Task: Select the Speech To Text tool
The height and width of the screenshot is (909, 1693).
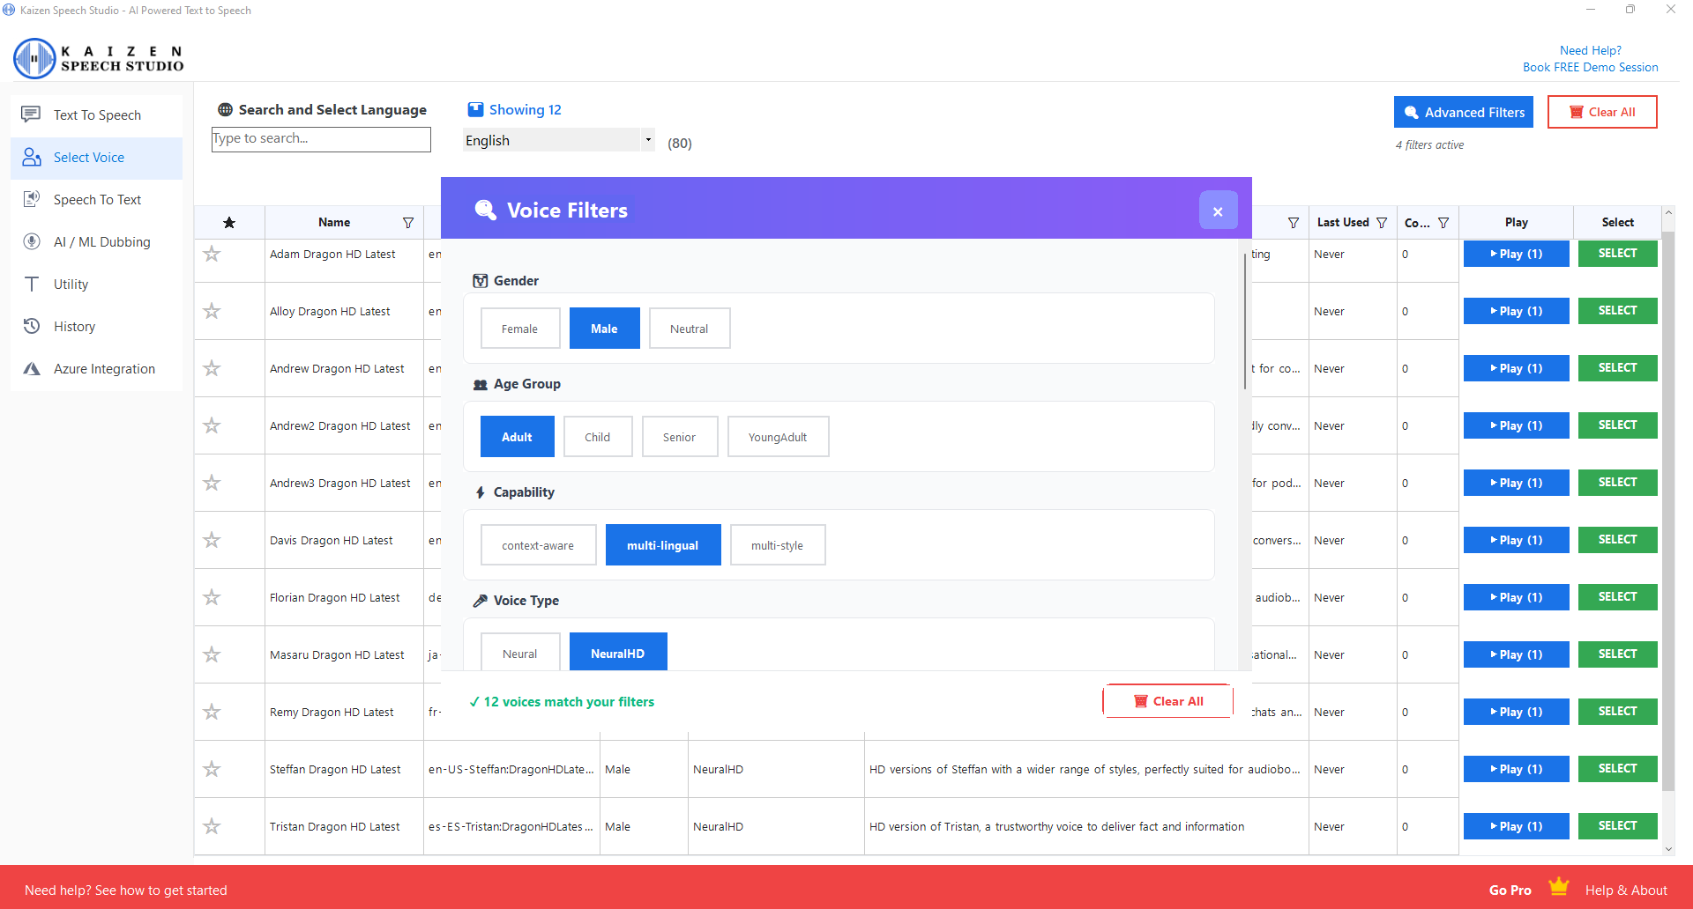Action: [97, 199]
